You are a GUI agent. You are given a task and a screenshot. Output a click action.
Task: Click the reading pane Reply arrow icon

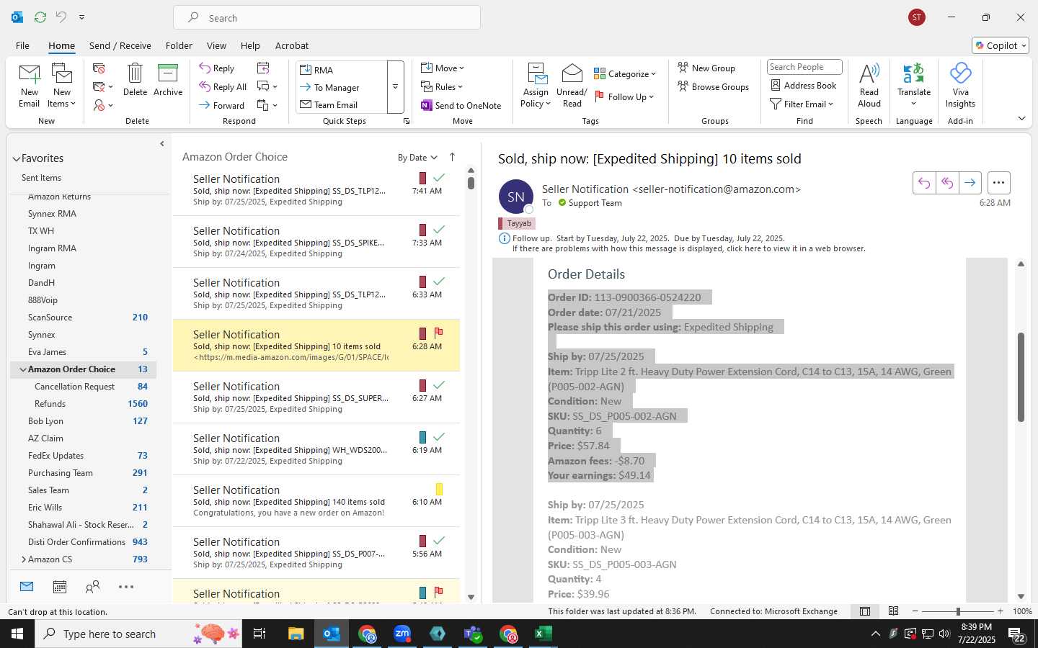pos(924,183)
